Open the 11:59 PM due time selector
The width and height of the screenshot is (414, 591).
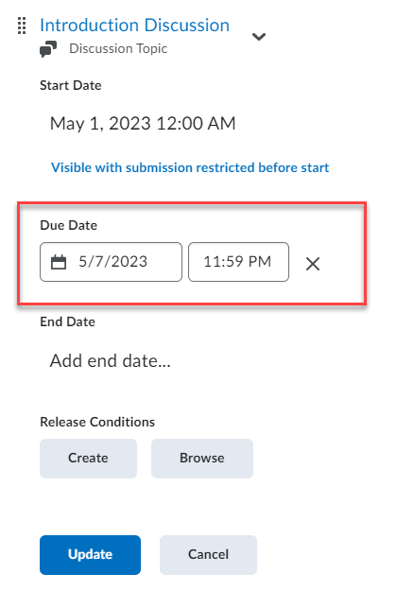238,262
